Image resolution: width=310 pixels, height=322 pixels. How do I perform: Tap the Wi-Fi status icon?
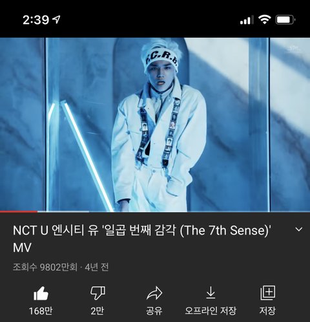pos(264,20)
